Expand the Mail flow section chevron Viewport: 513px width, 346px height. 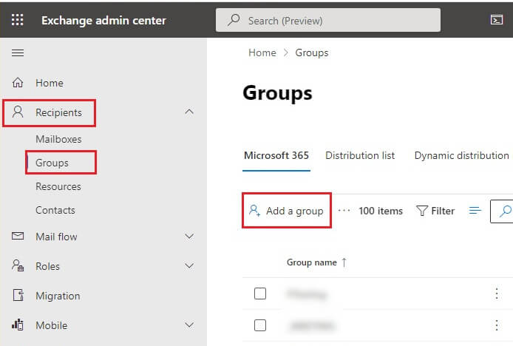(x=189, y=237)
